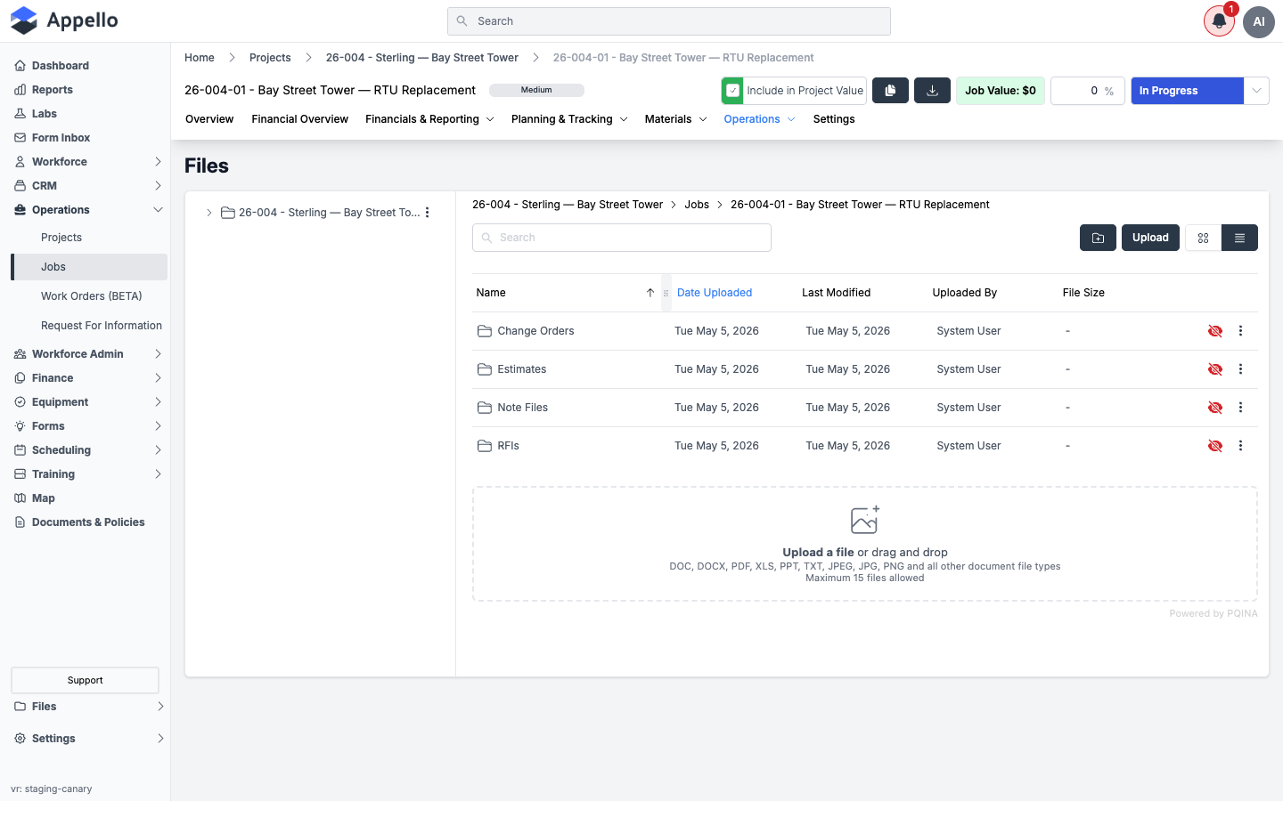The width and height of the screenshot is (1283, 817).
Task: Click the copy job icon button
Action: pos(890,91)
